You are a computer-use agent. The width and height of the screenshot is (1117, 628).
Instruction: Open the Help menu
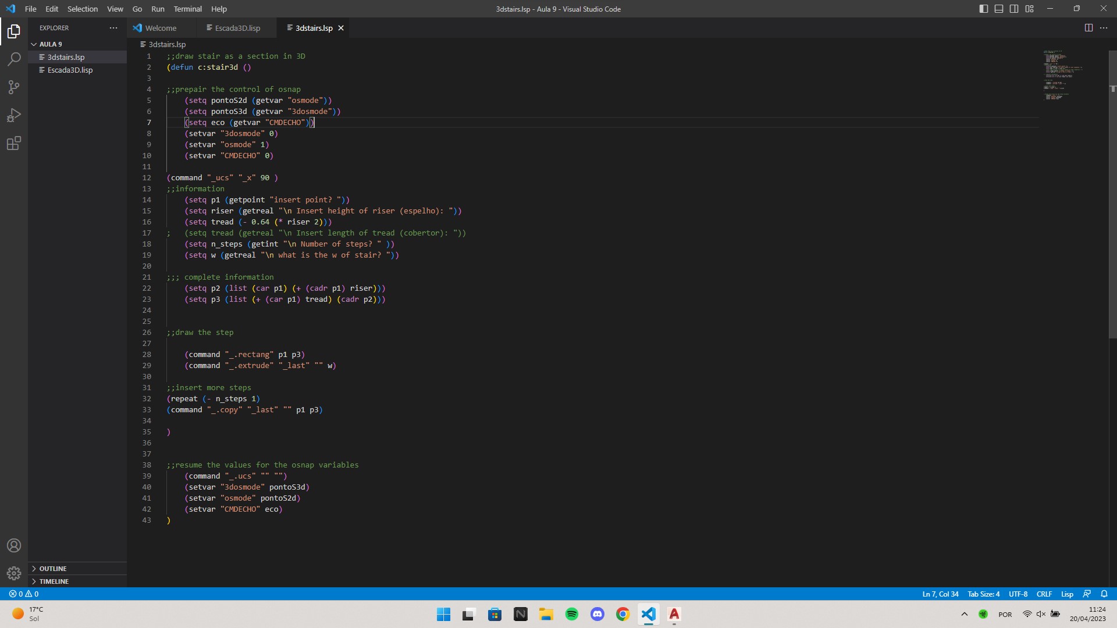click(x=219, y=9)
